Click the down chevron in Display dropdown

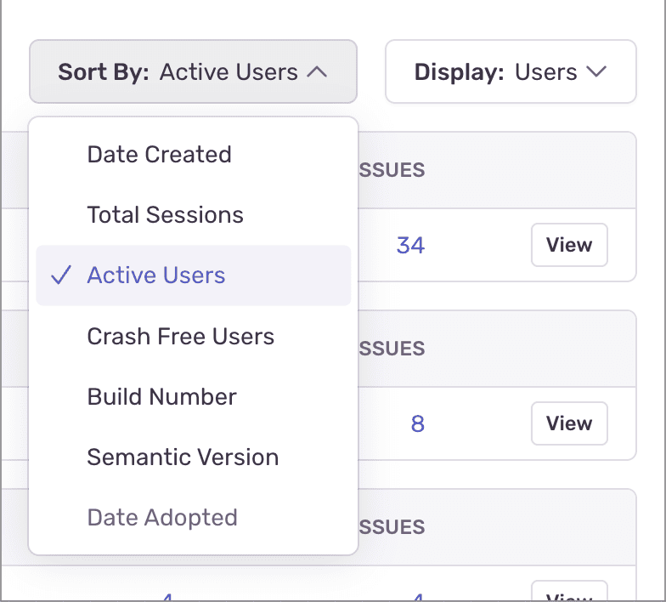click(597, 72)
